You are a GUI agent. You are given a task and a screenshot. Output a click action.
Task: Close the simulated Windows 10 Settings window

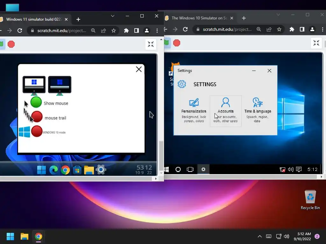tap(269, 71)
